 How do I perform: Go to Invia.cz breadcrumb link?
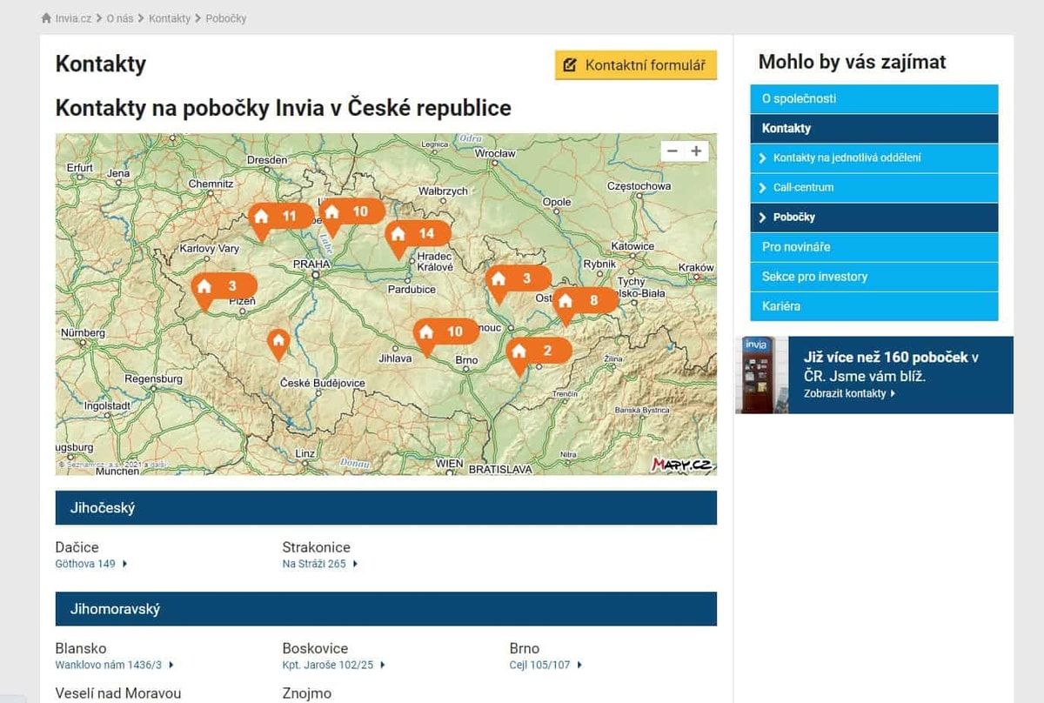tap(72, 17)
